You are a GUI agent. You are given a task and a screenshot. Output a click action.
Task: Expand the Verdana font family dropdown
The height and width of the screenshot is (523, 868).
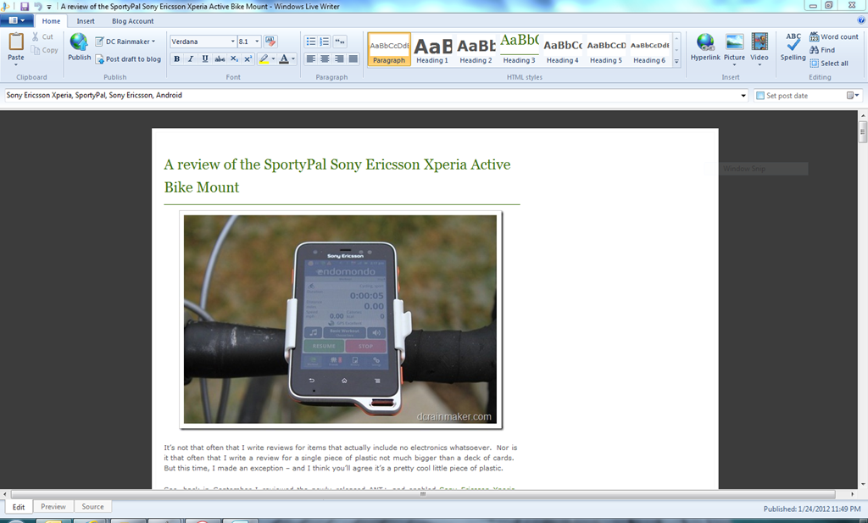(232, 42)
